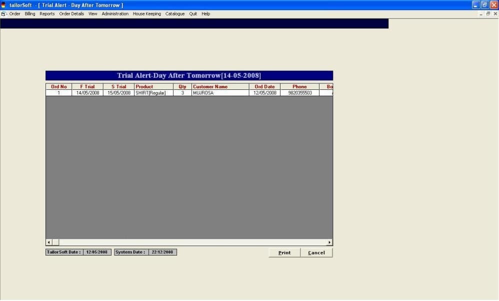Click the Product column header
The width and height of the screenshot is (499, 301).
click(x=153, y=86)
